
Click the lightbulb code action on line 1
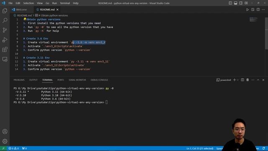(25, 19)
